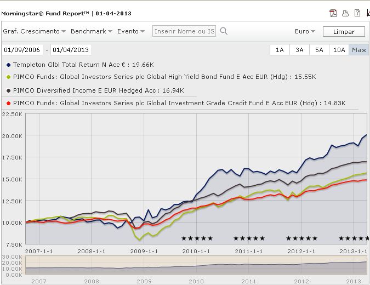The width and height of the screenshot is (370, 285).
Task: Click the 15.00K axis label
Action: point(12,180)
